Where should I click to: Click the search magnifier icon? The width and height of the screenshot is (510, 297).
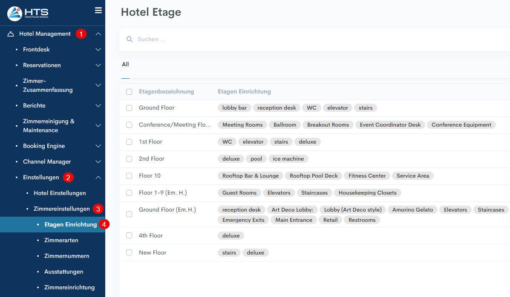(130, 40)
